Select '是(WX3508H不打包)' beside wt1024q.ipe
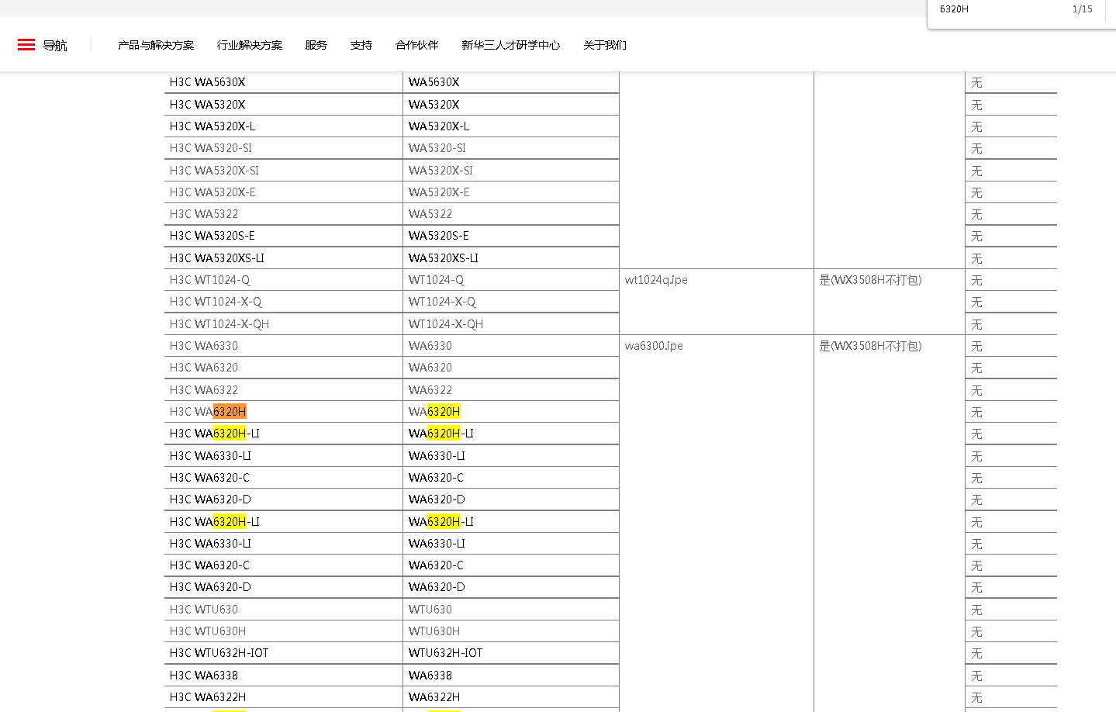Screen dimensions: 1116x712 pyautogui.click(x=871, y=280)
